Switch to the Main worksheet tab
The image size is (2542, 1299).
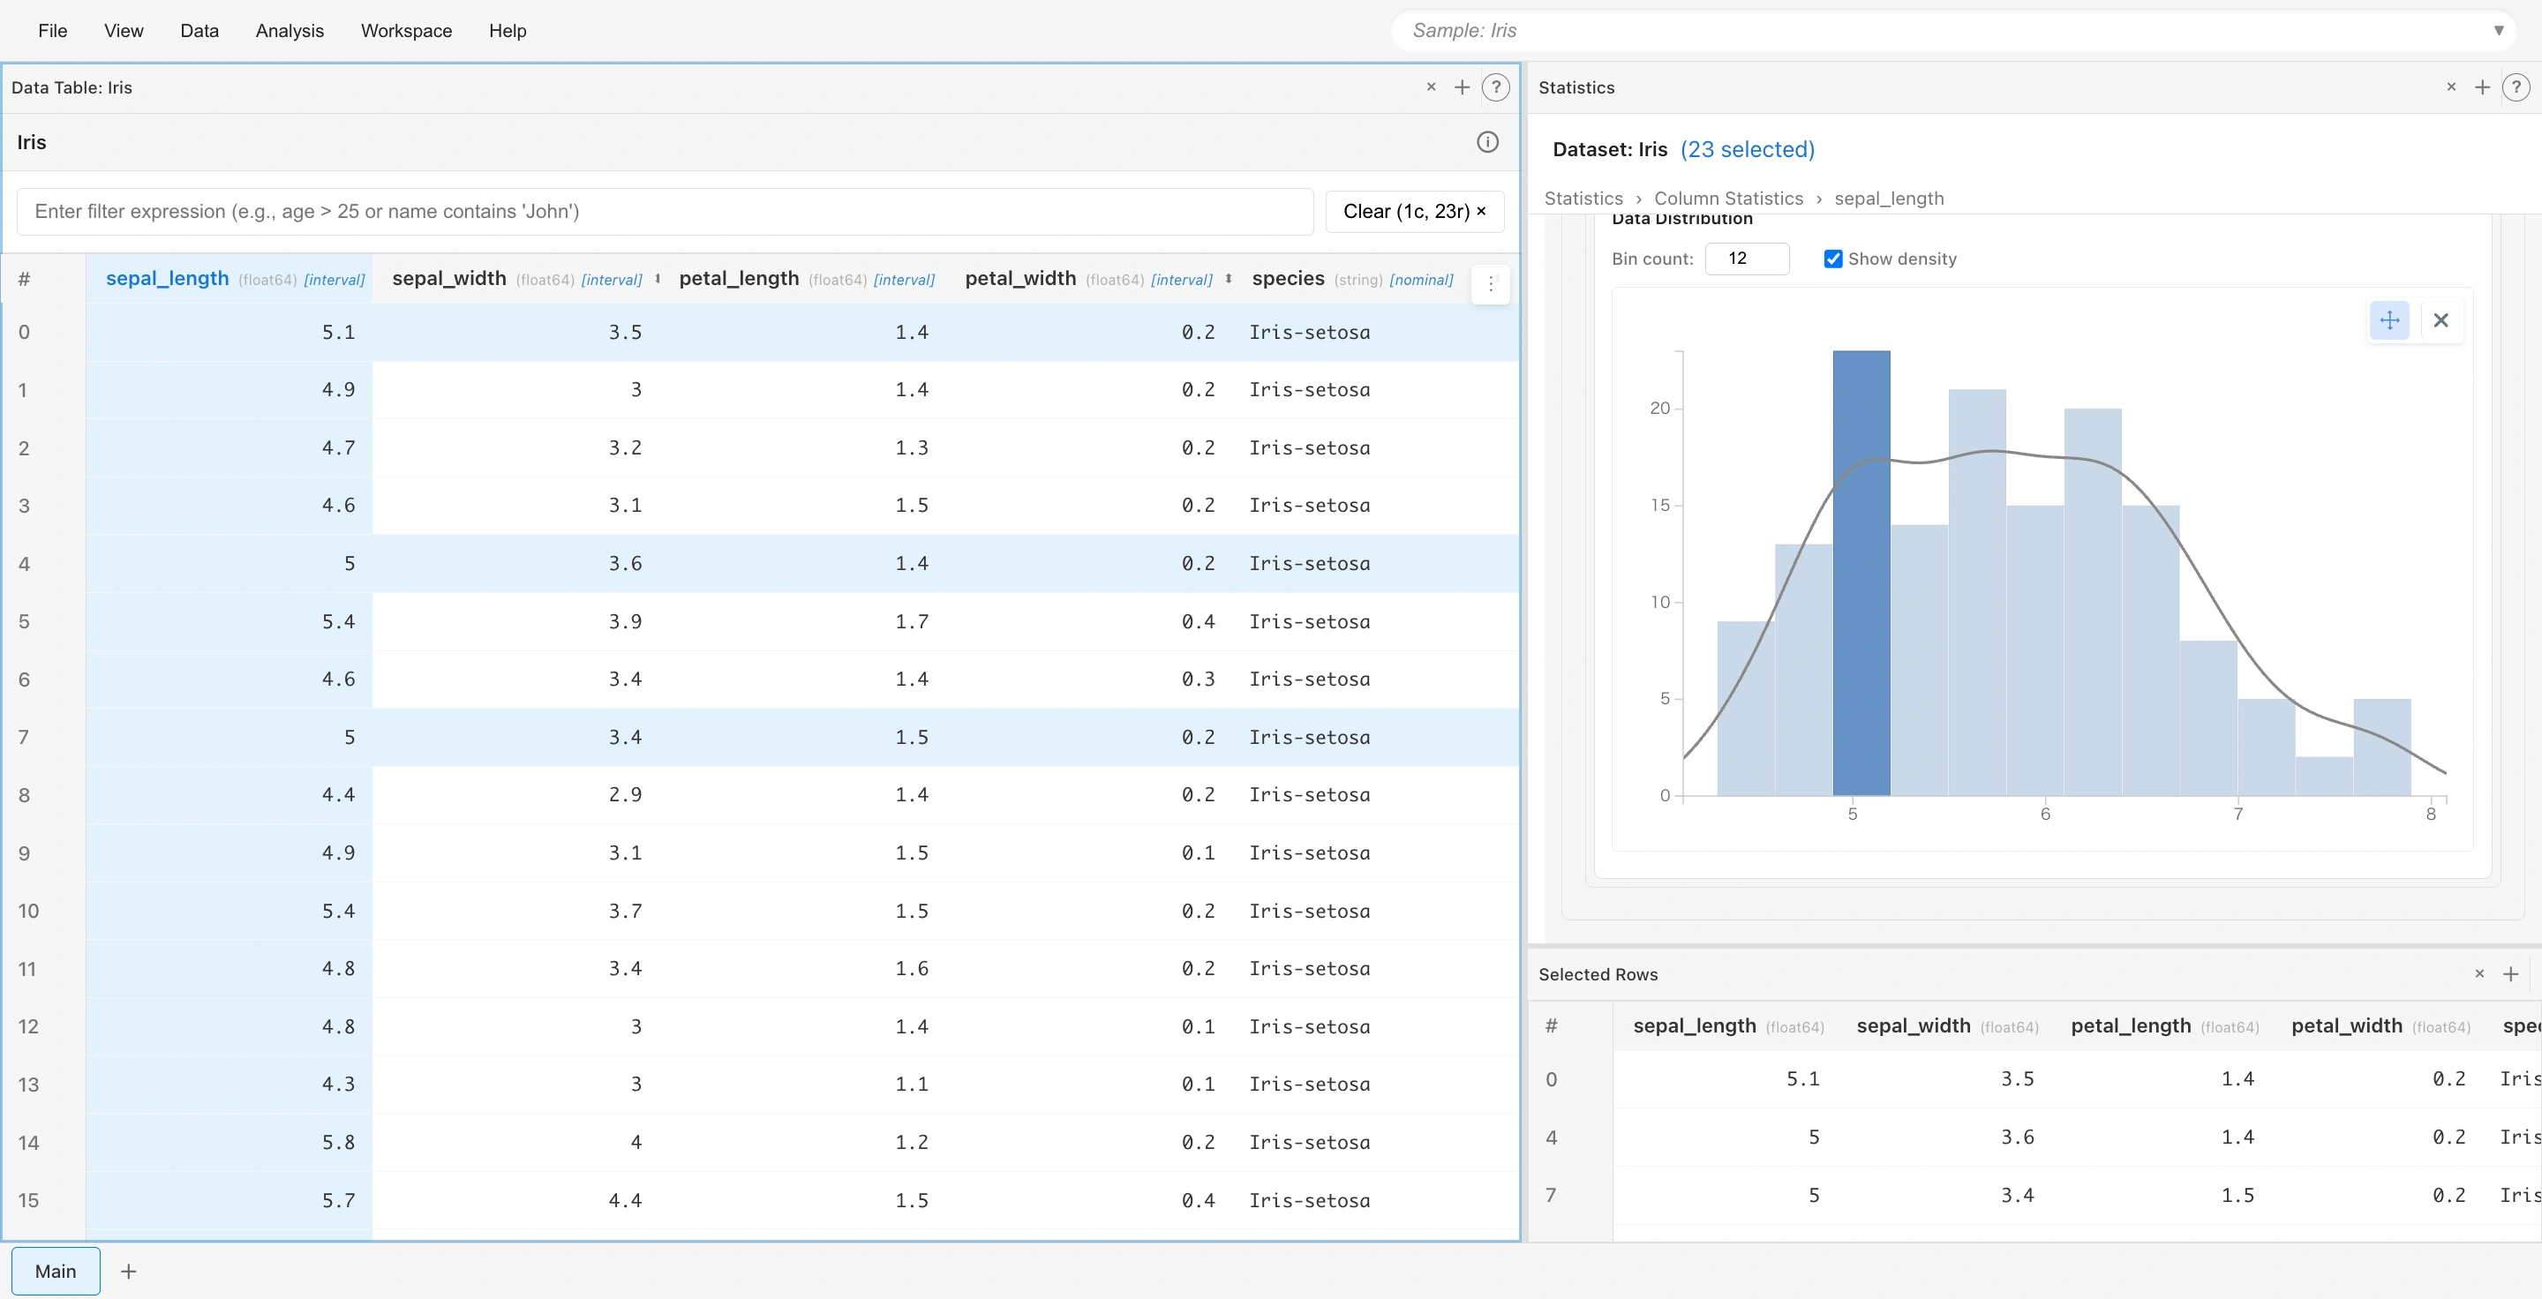click(x=56, y=1272)
